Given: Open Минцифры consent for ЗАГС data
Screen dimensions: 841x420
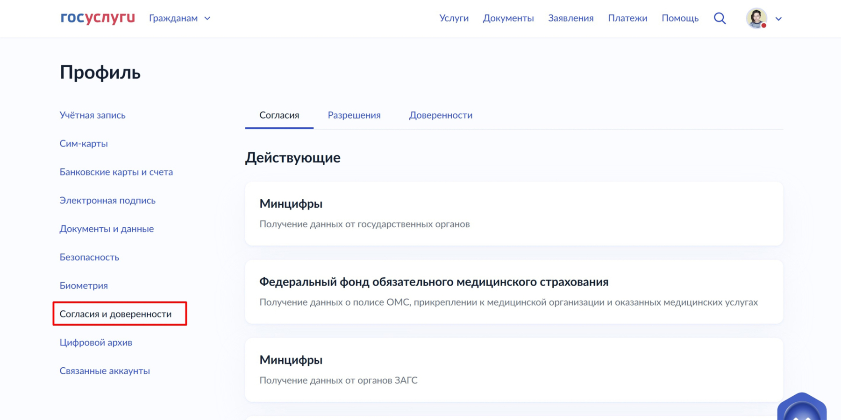Looking at the screenshot, I should point(513,370).
